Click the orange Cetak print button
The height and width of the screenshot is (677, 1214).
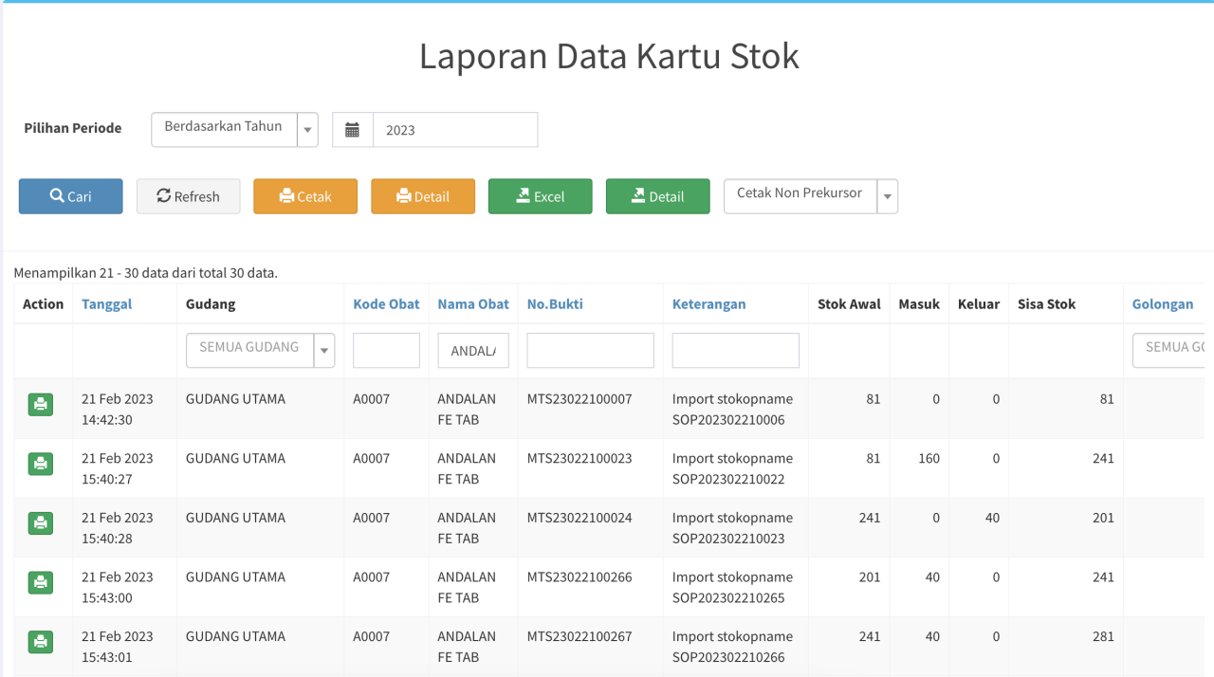[305, 196]
